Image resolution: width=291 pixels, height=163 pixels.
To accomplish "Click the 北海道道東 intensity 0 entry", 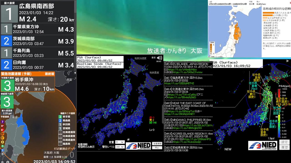I will click(x=67, y=136).
